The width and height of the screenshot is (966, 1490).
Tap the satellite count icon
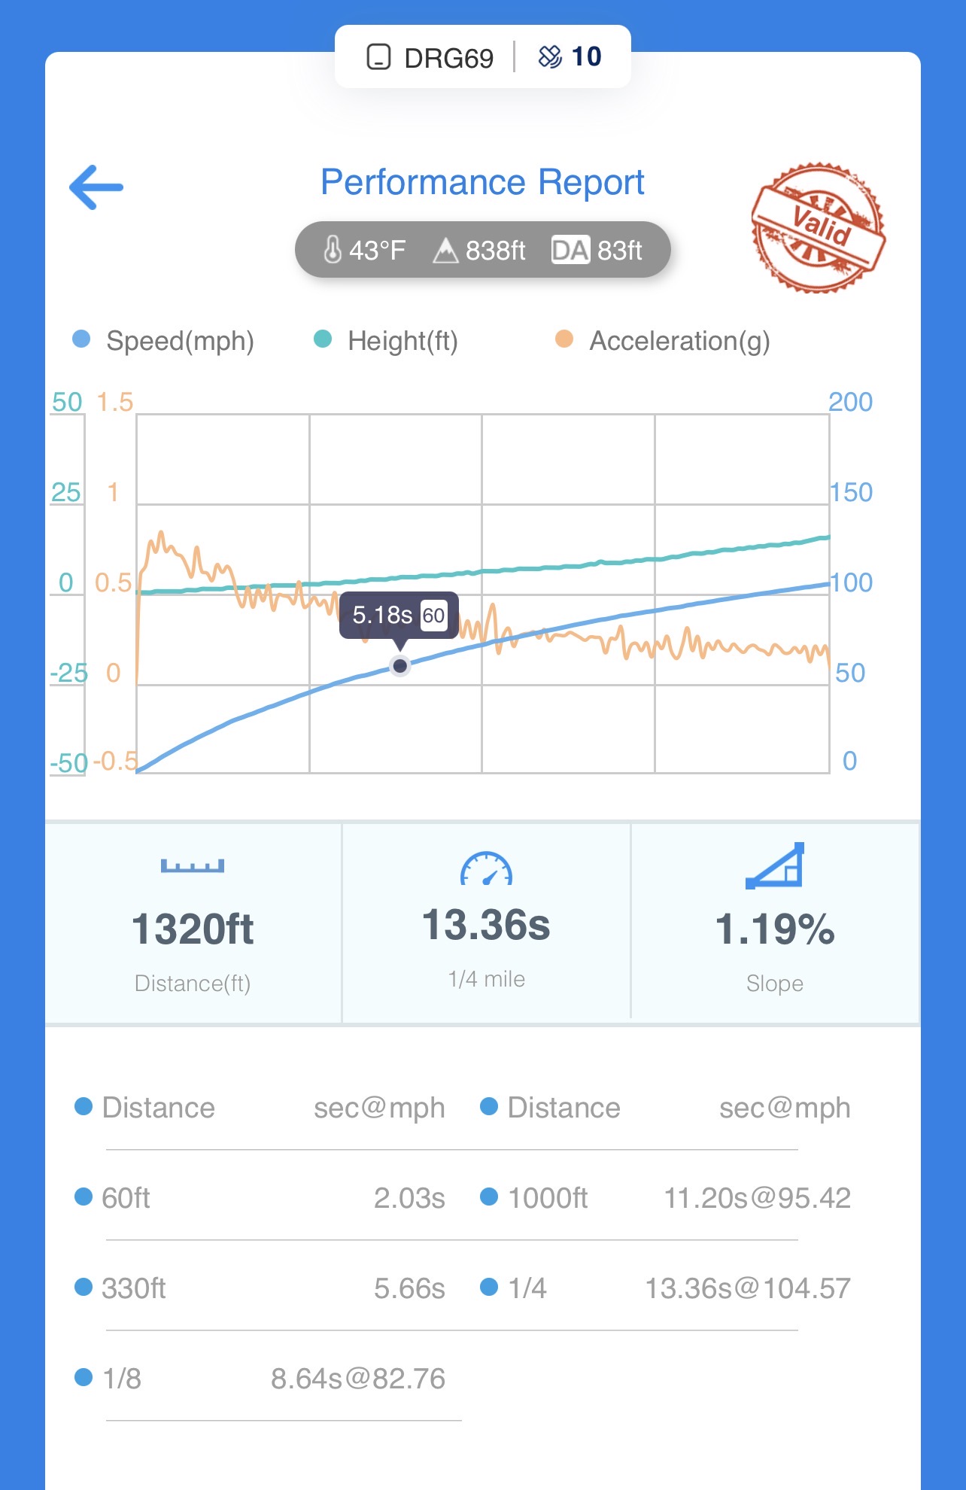550,57
